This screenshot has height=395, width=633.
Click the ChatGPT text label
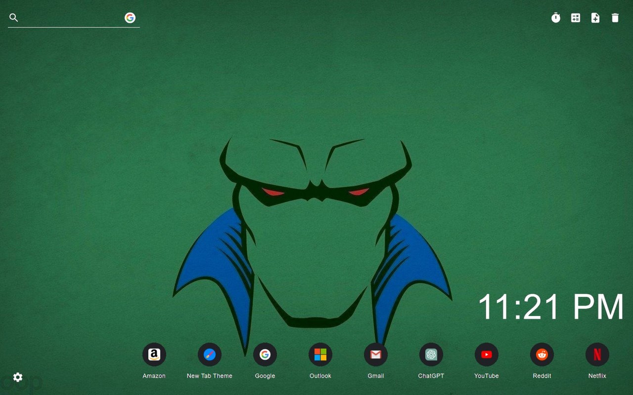point(431,376)
